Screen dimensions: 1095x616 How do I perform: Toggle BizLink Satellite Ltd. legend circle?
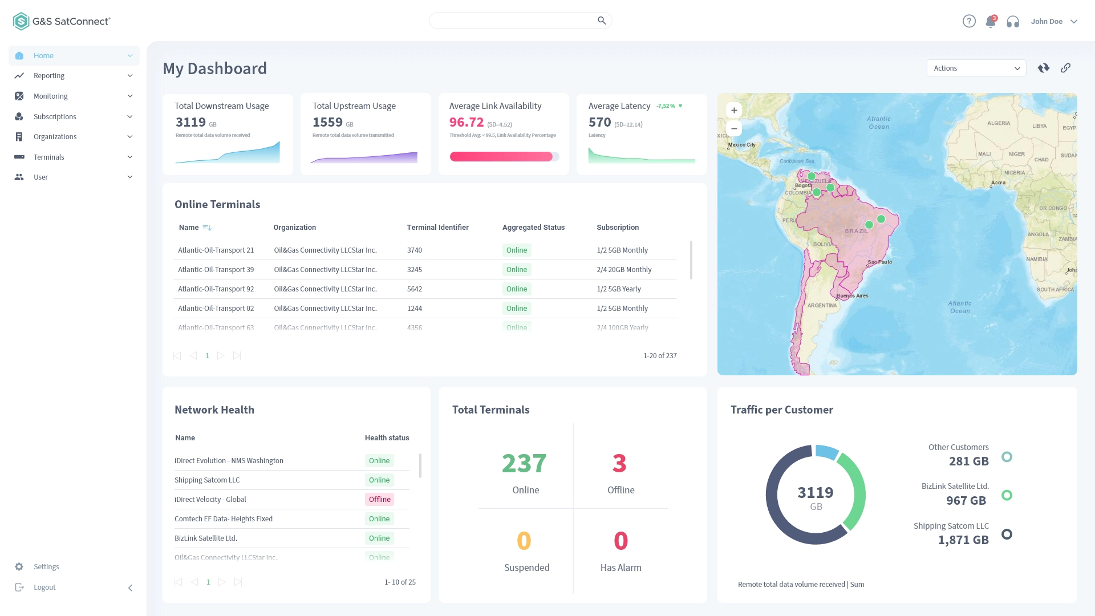click(x=1007, y=495)
